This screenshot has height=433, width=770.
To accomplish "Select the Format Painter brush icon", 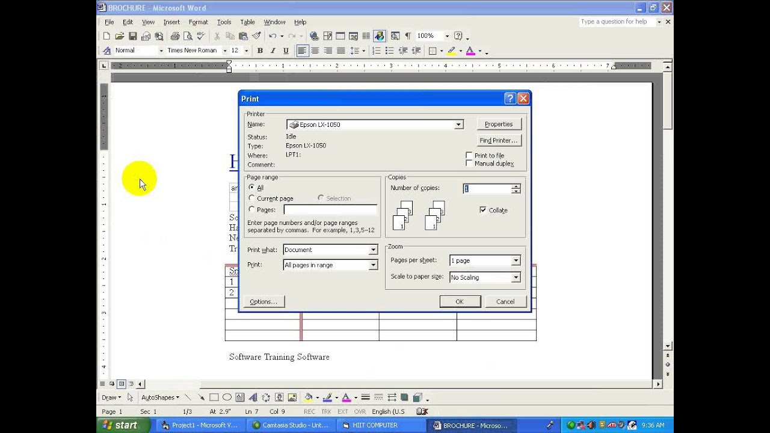I will pos(257,36).
